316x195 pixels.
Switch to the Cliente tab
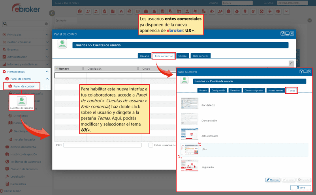(x=182, y=56)
